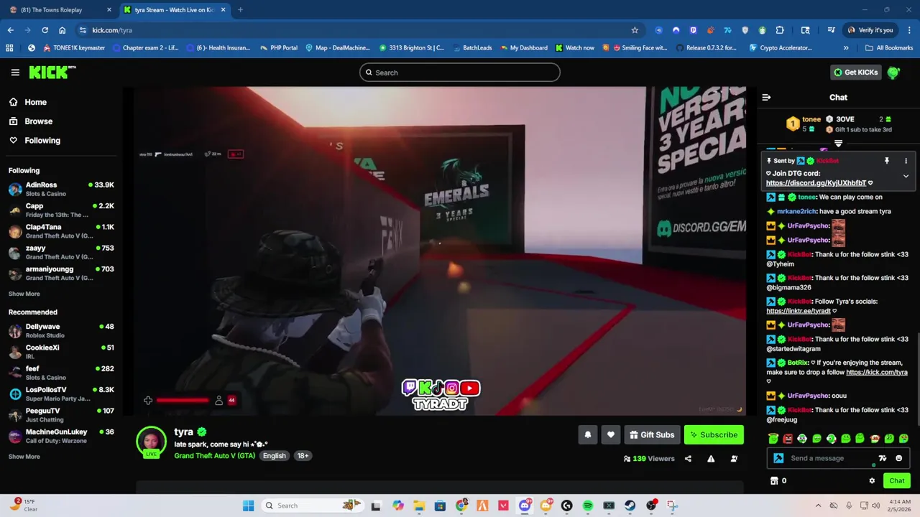Click the Get KICKs button
This screenshot has width=920, height=517.
[855, 73]
